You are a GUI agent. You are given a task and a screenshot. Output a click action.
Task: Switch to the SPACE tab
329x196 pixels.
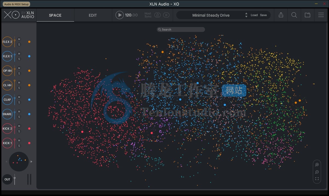pyautogui.click(x=55, y=15)
